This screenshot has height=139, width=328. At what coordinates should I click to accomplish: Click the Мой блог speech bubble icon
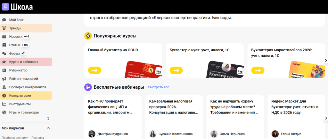[x=4, y=20]
